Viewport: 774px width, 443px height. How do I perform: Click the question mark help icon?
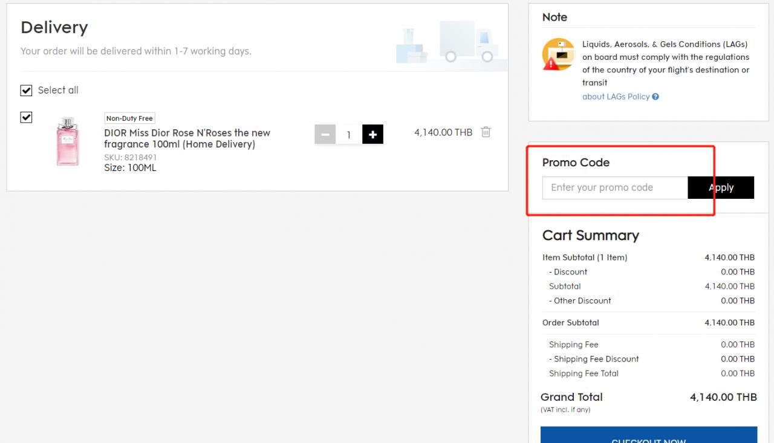(x=655, y=97)
